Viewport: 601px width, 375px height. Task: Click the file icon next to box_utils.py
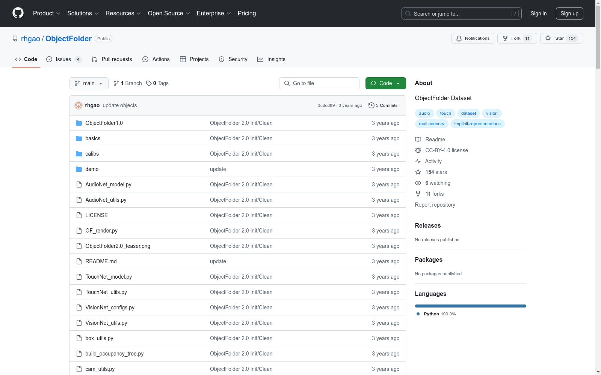tap(79, 338)
